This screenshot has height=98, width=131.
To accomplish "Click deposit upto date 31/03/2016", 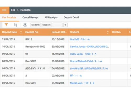I will (x=58, y=83).
